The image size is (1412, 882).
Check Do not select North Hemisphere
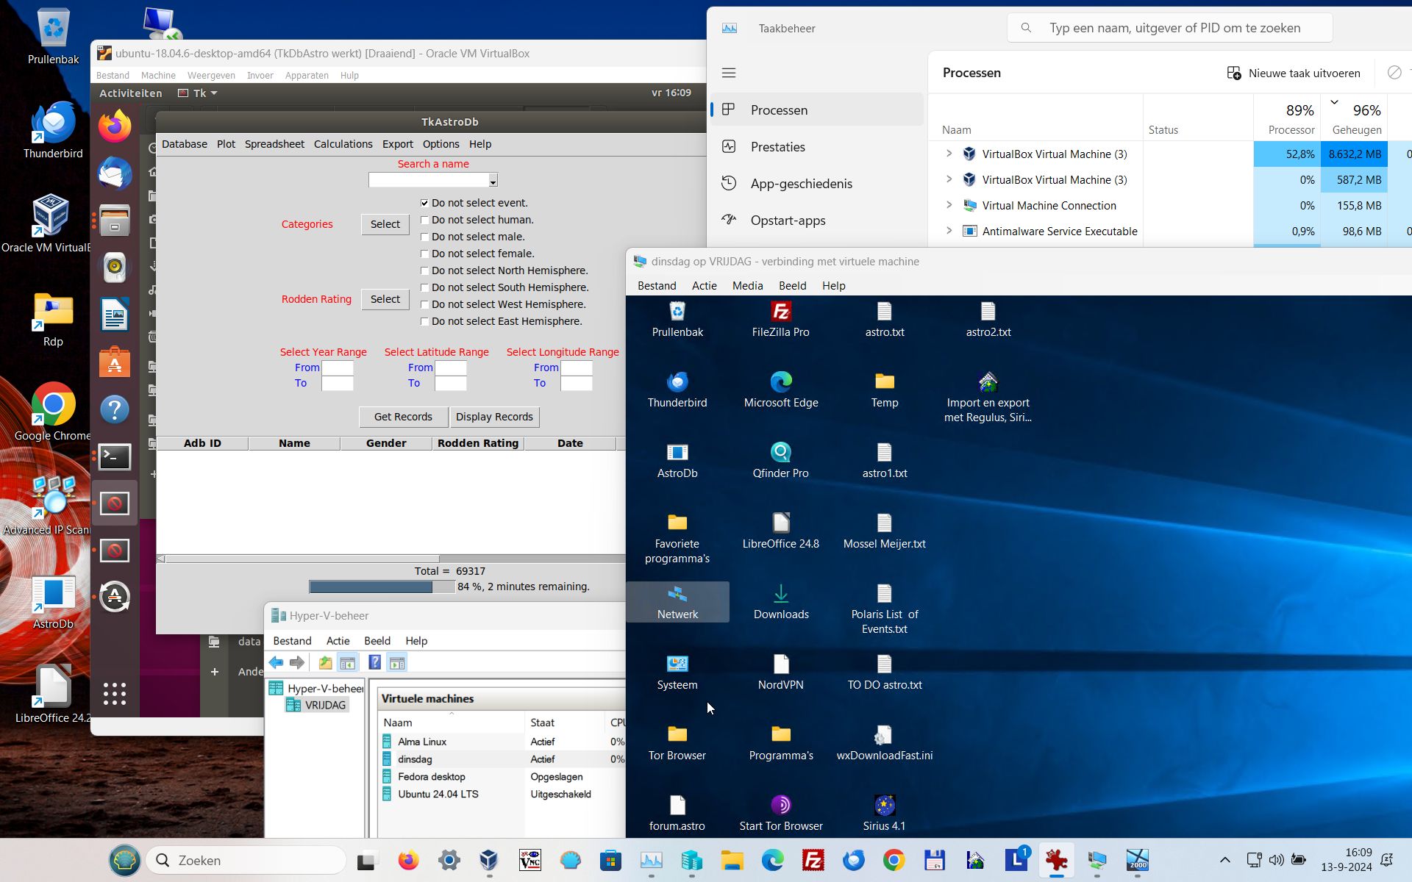[x=424, y=270]
